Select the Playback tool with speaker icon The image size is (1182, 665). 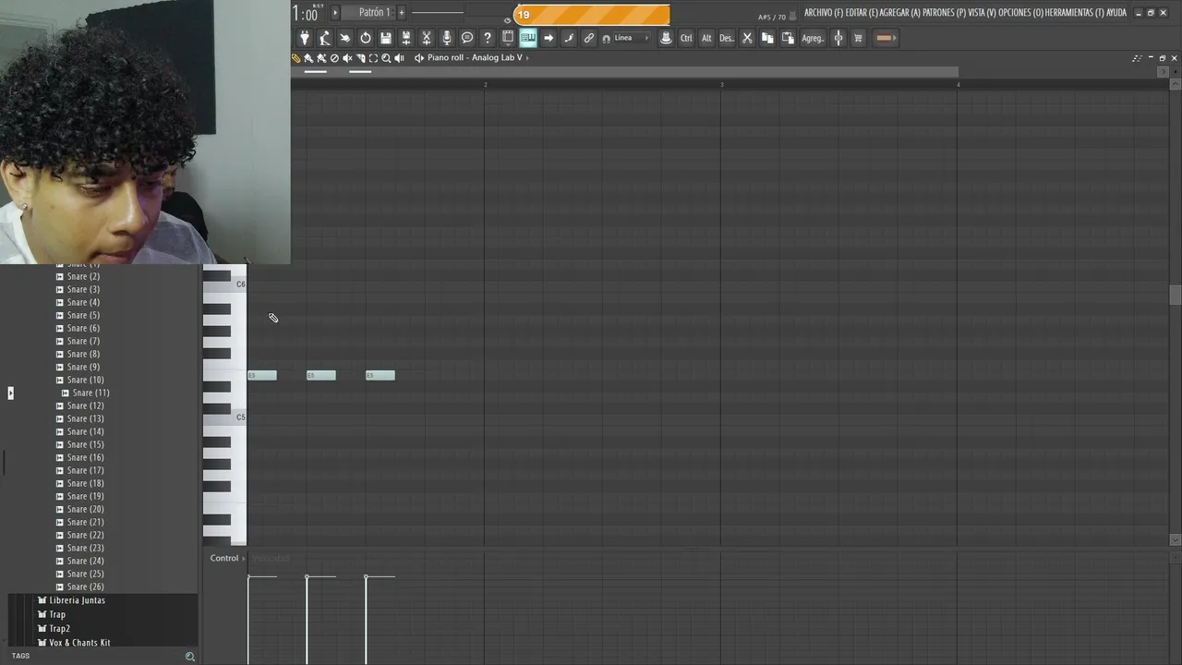399,58
